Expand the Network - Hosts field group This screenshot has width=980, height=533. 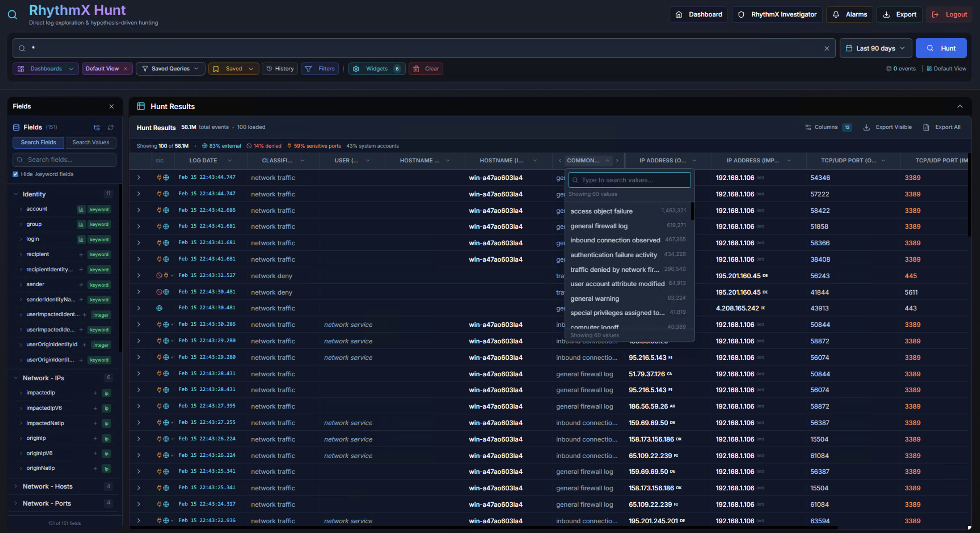coord(48,486)
